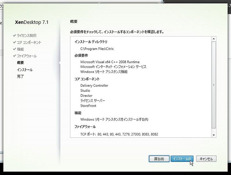This screenshot has height=175, width=231.
Task: Click the 機能 section heading in summary
Action: point(78,113)
